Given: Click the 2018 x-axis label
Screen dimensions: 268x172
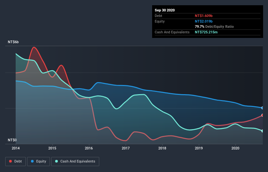Looking at the screenshot, I should click(162, 148).
